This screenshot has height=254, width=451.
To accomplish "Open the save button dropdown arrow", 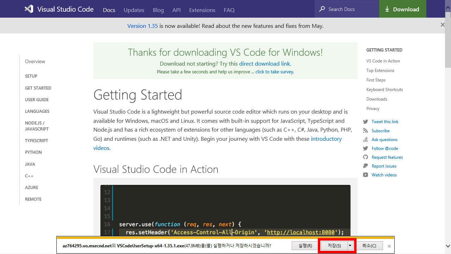I will [350, 246].
